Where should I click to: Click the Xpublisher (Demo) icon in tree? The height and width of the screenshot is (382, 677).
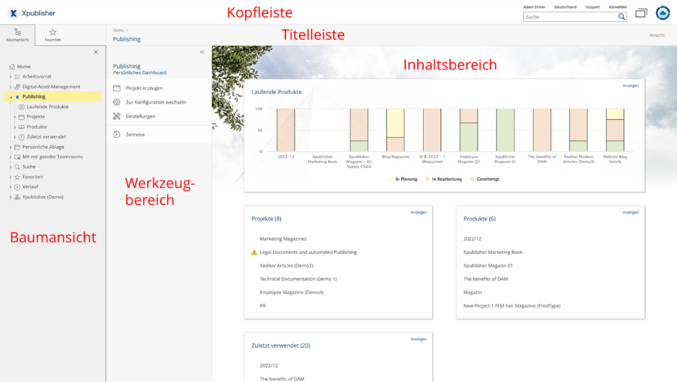point(17,197)
